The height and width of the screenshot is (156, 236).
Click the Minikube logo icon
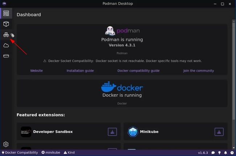click(x=133, y=132)
